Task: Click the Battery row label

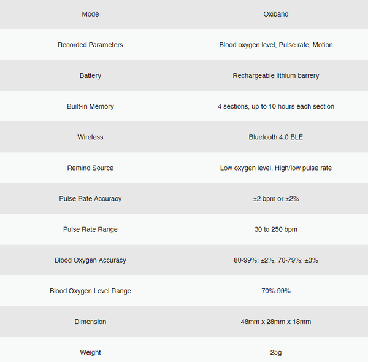Action: (90, 75)
